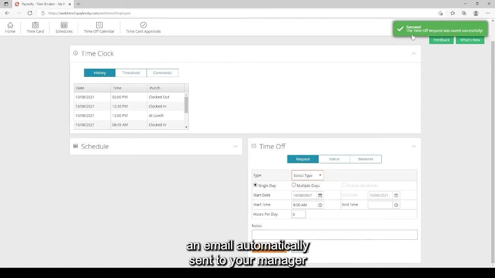Open browser settings ellipsis menu
This screenshot has height=278, width=495.
(x=488, y=13)
